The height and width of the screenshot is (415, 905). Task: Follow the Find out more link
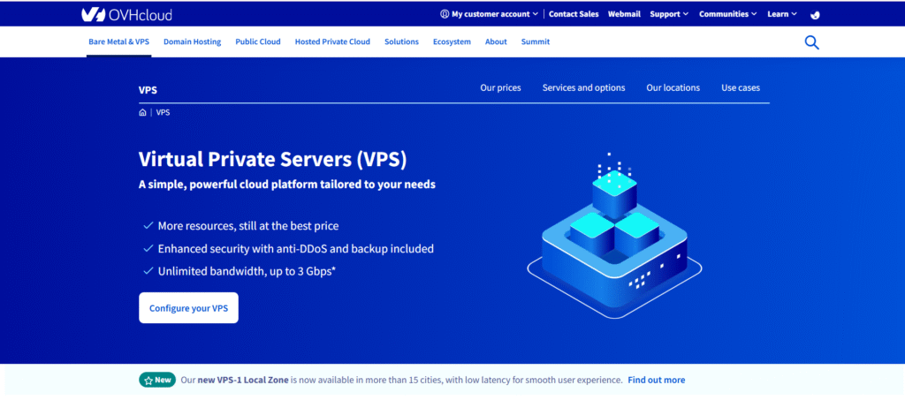tap(656, 380)
